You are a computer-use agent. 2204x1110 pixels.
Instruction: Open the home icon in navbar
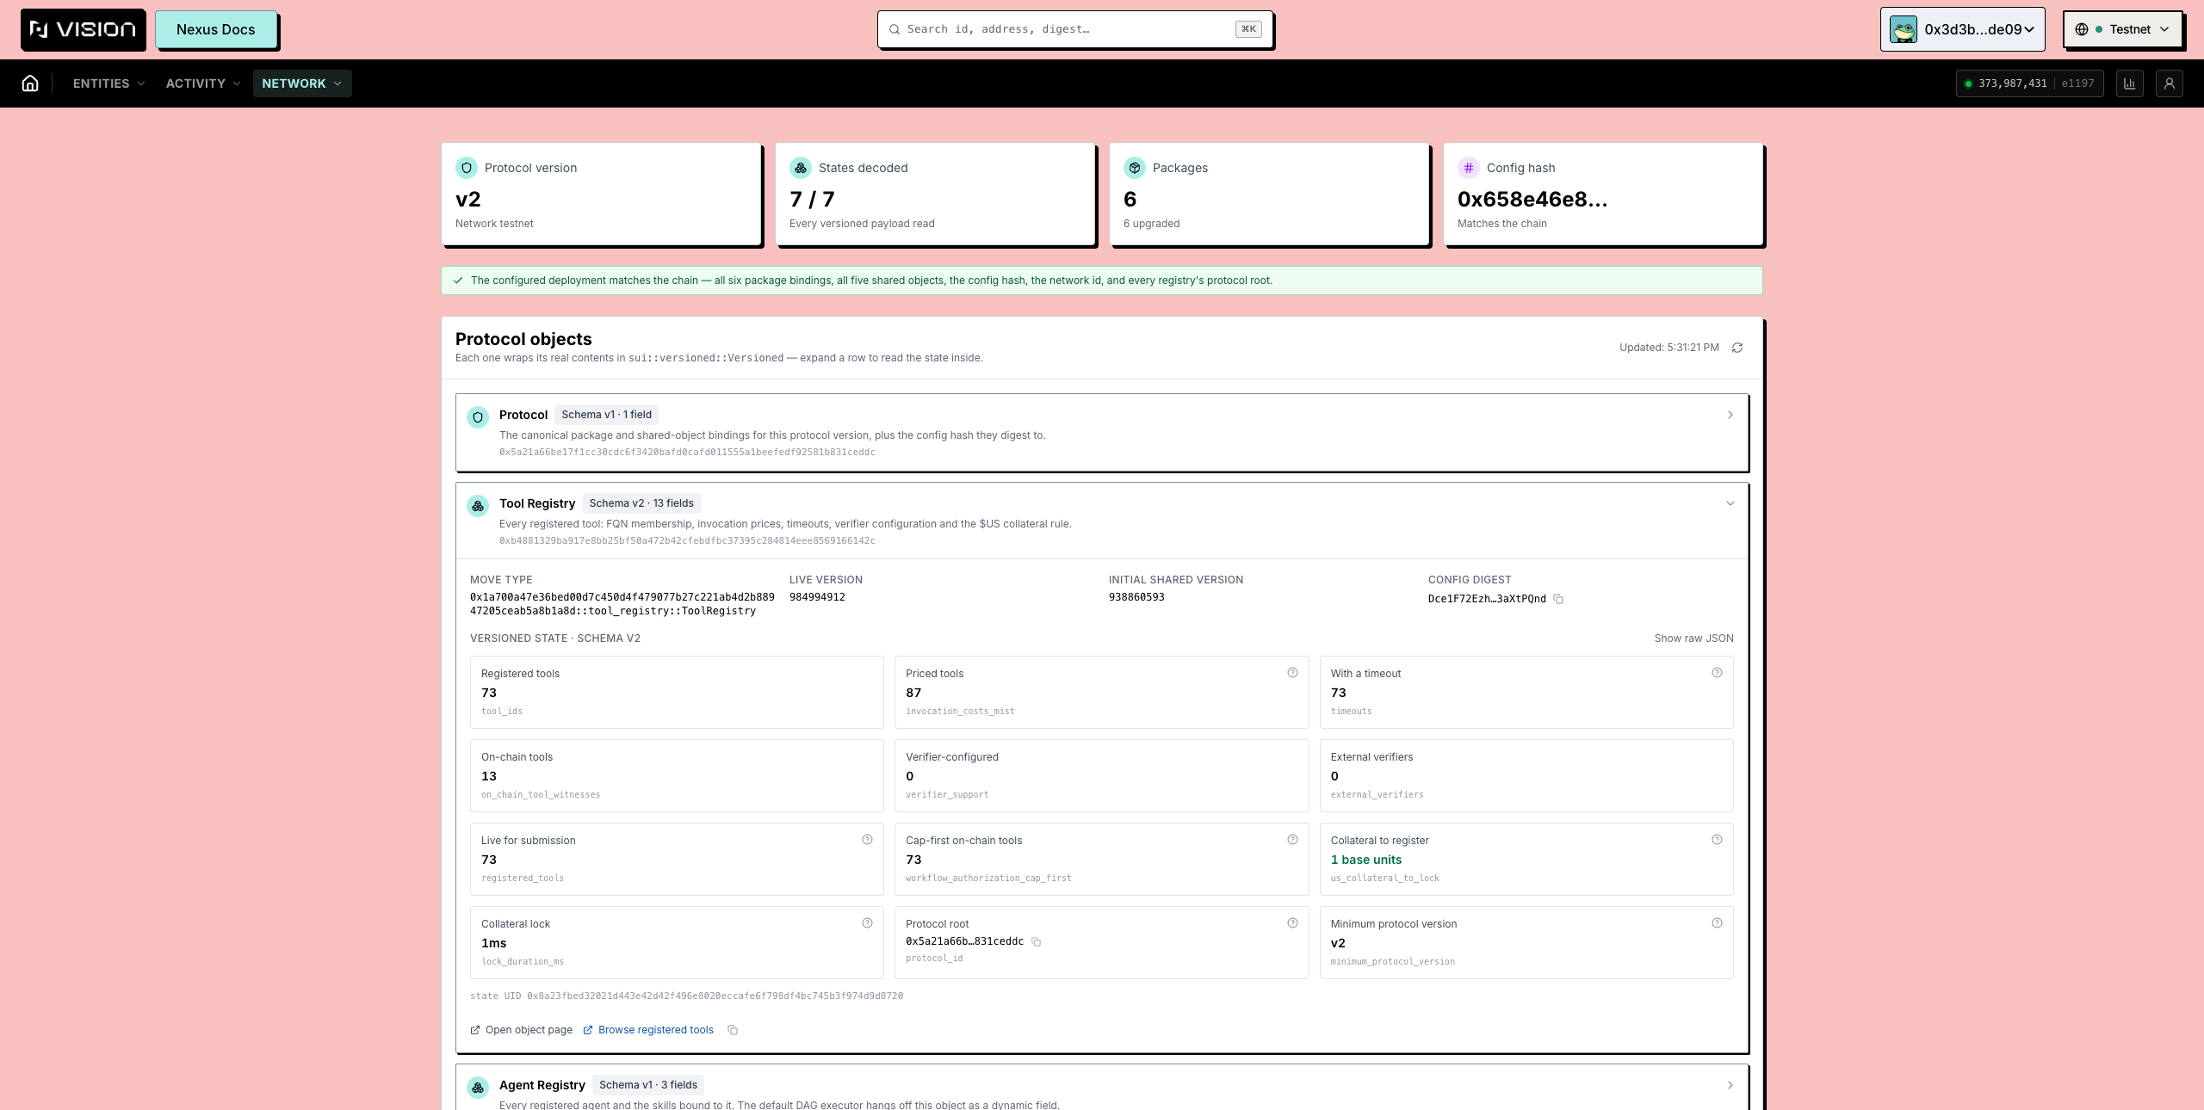(30, 83)
